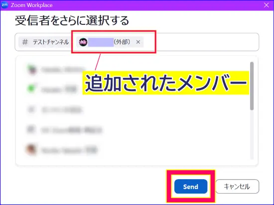This screenshot has width=274, height=205.
Task: Click the (外部) label on the member chip
Action: tap(122, 42)
